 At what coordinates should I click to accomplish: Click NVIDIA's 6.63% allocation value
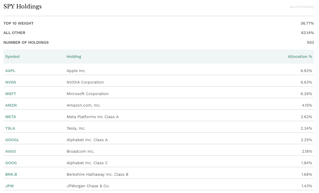(306, 82)
